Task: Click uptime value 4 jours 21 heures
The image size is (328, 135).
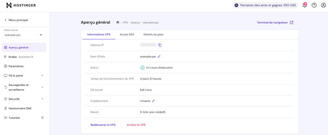Action: coord(151,79)
